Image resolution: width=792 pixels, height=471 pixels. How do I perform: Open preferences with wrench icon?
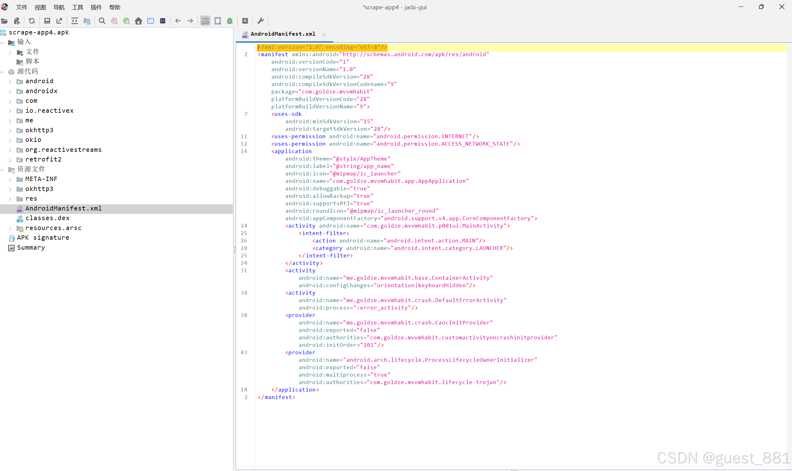(260, 21)
